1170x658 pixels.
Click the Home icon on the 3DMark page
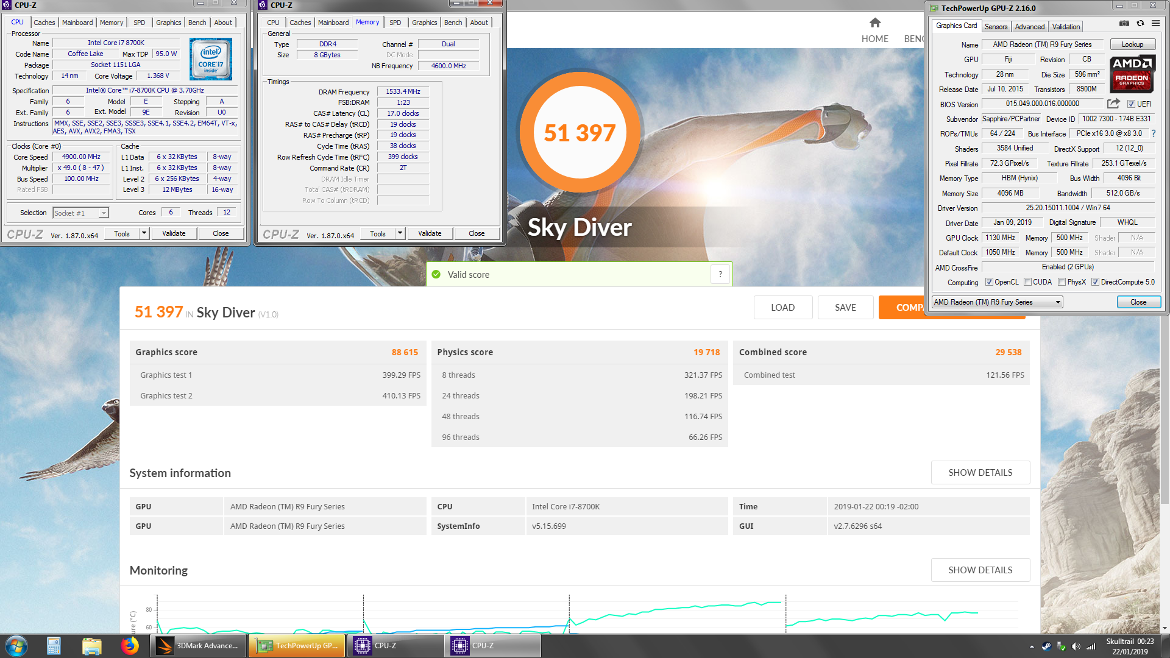click(x=875, y=23)
